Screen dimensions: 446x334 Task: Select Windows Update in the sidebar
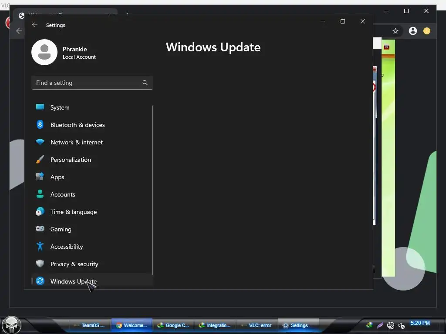(92, 281)
